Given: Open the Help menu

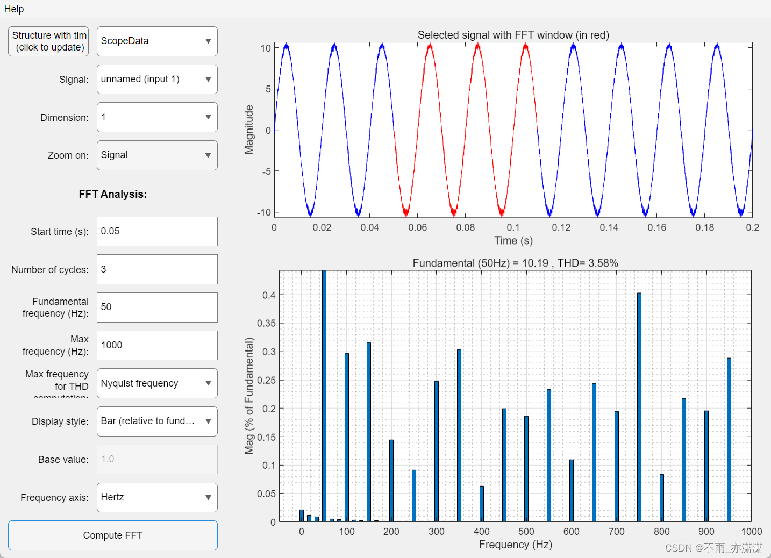Looking at the screenshot, I should 14,9.
